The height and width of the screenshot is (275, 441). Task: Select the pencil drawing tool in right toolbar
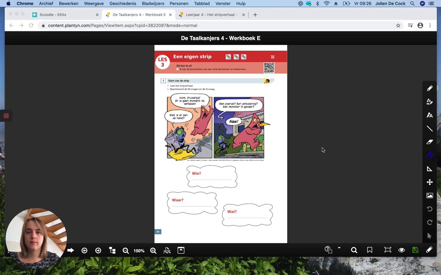click(x=430, y=88)
